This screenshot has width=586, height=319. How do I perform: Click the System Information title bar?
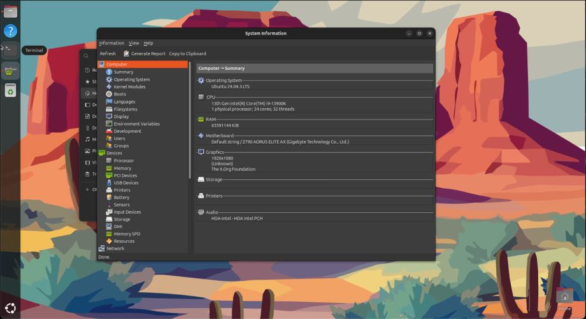coord(266,33)
